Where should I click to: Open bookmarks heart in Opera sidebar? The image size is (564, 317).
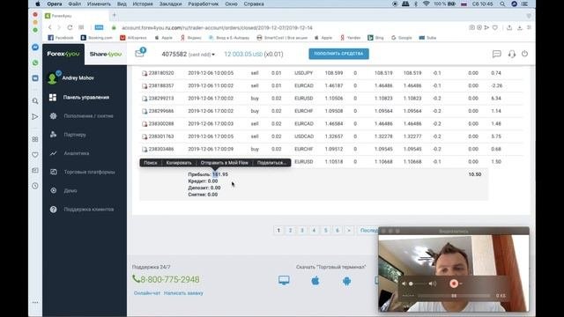(x=35, y=155)
